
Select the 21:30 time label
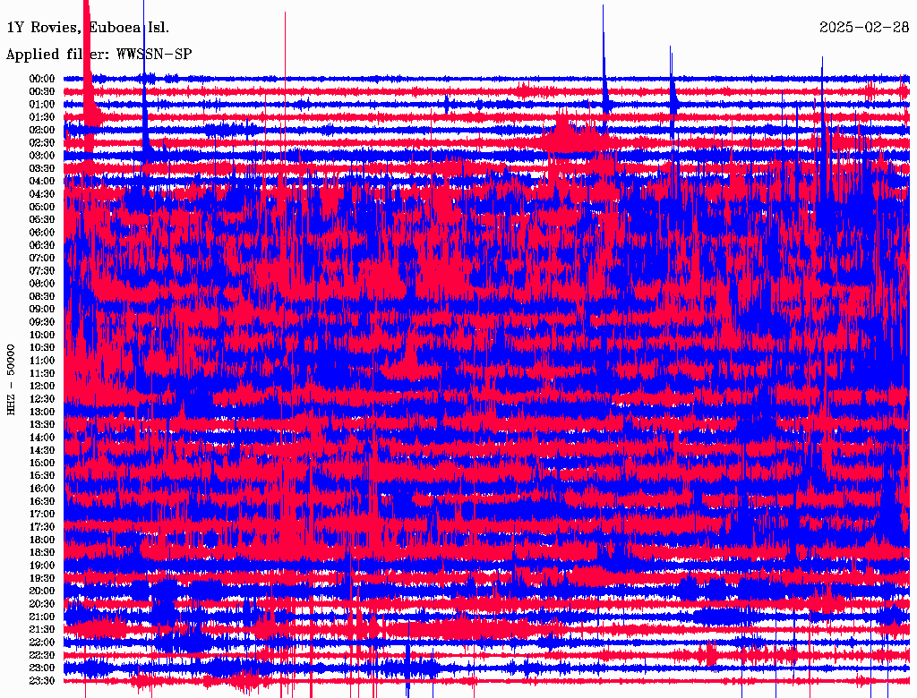click(42, 630)
